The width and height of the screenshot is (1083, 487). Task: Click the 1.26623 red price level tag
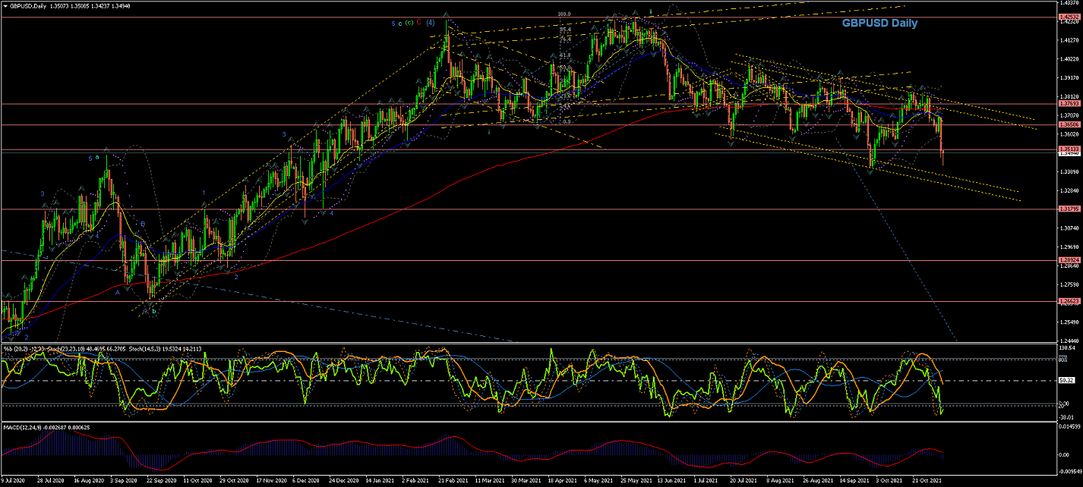pyautogui.click(x=1069, y=301)
